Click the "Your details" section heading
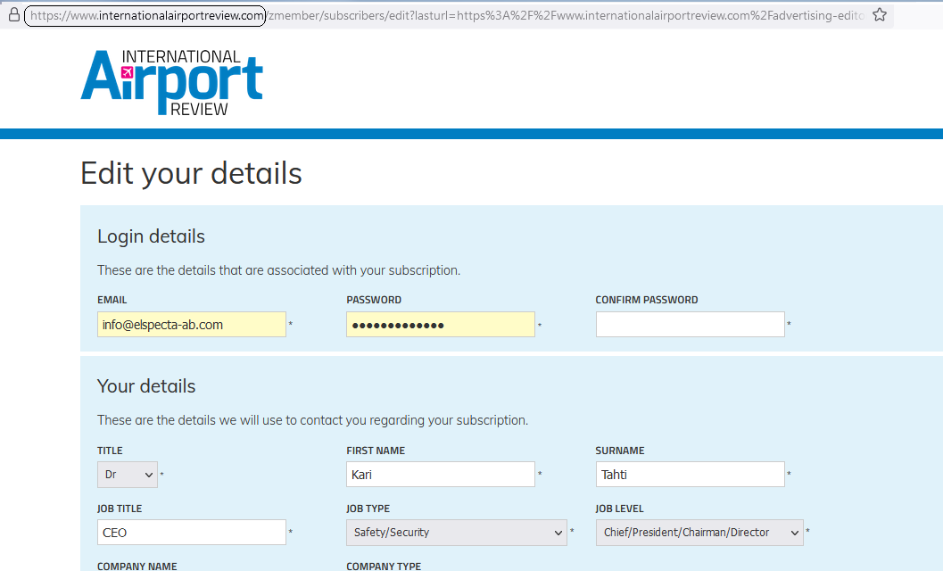943x571 pixels. coord(146,386)
